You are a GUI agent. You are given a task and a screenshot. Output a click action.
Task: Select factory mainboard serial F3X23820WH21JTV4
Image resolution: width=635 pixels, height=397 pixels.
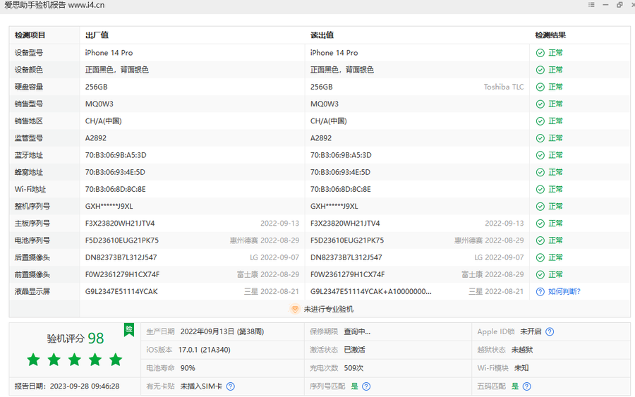coord(120,224)
